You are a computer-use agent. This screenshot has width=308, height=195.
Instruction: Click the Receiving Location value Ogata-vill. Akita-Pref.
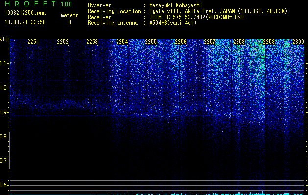click(183, 11)
